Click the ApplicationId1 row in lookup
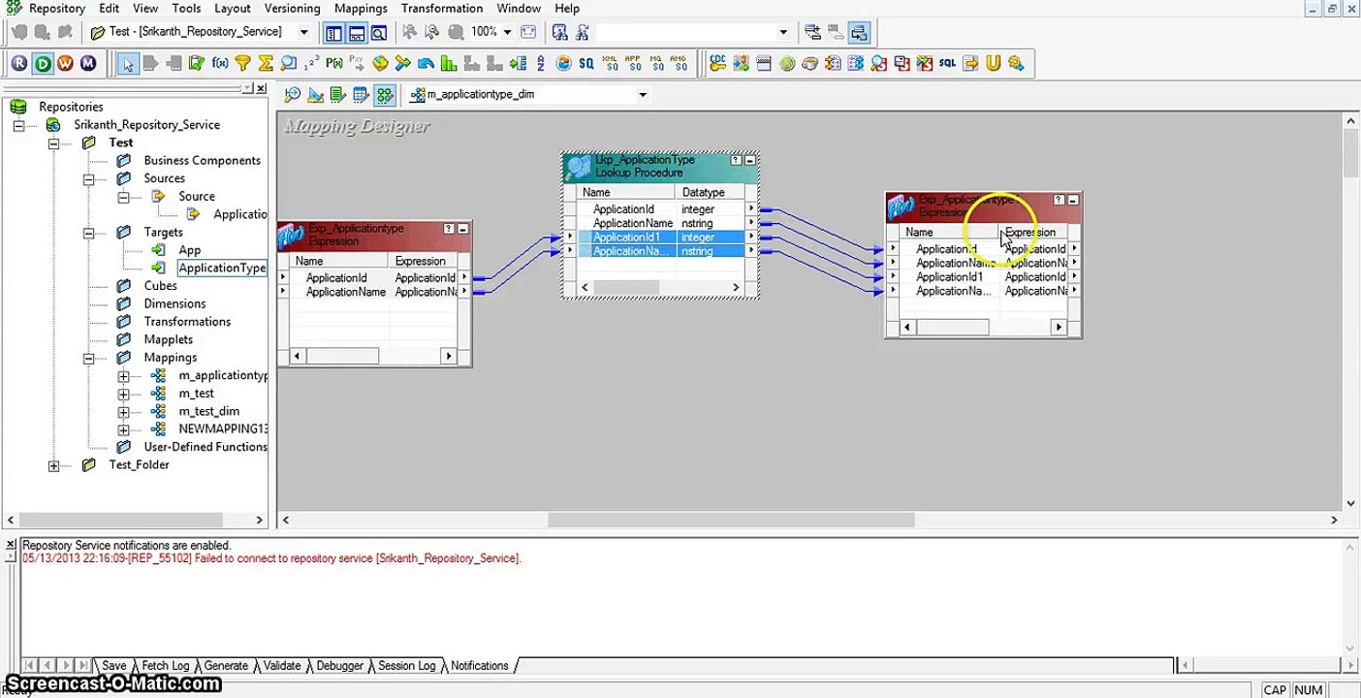The height and width of the screenshot is (698, 1361). tap(661, 238)
